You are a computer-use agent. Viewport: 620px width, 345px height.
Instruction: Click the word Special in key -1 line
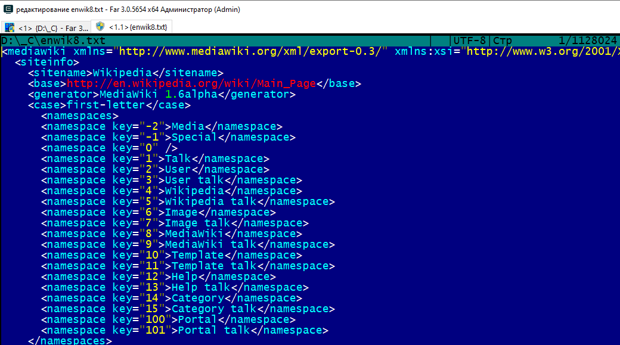point(194,137)
